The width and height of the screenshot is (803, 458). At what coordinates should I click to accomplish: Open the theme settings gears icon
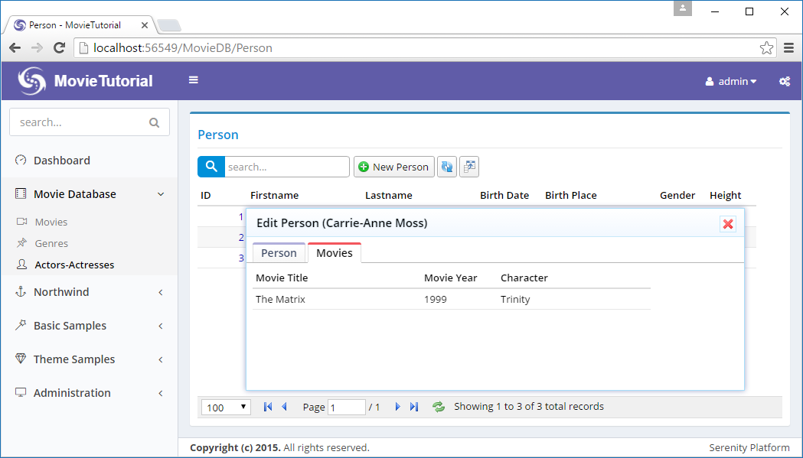[785, 81]
